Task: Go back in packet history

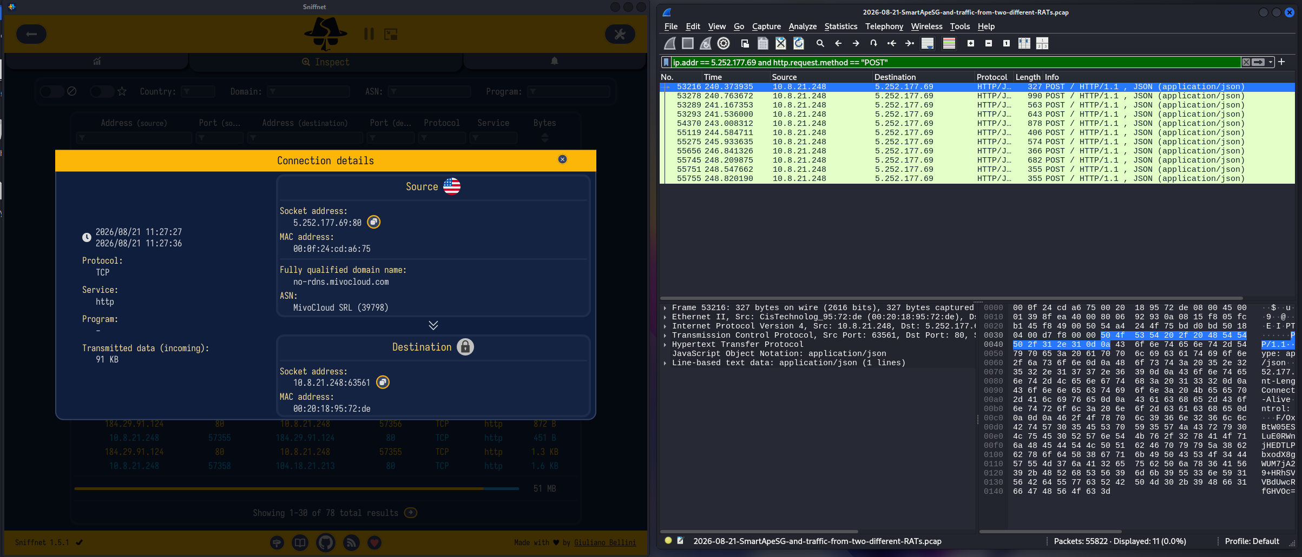Action: 838,43
